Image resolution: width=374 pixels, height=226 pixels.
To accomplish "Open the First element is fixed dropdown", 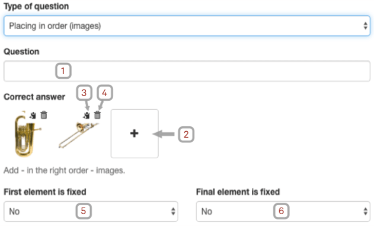I will (91, 211).
